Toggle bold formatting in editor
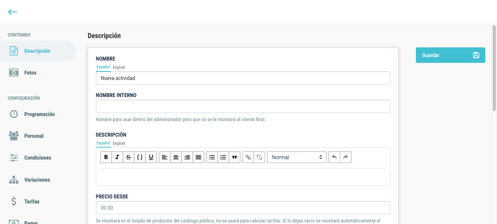Viewport: 497px width, 224px height. point(106,157)
